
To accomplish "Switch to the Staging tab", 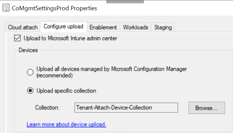I will (x=163, y=27).
